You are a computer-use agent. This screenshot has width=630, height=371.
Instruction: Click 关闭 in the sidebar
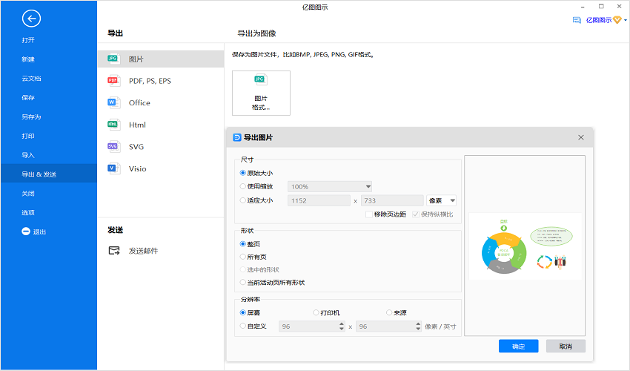pyautogui.click(x=28, y=194)
